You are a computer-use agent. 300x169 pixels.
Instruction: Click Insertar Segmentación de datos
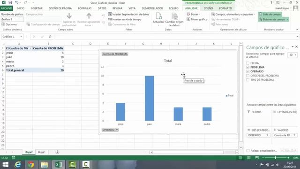(128, 15)
